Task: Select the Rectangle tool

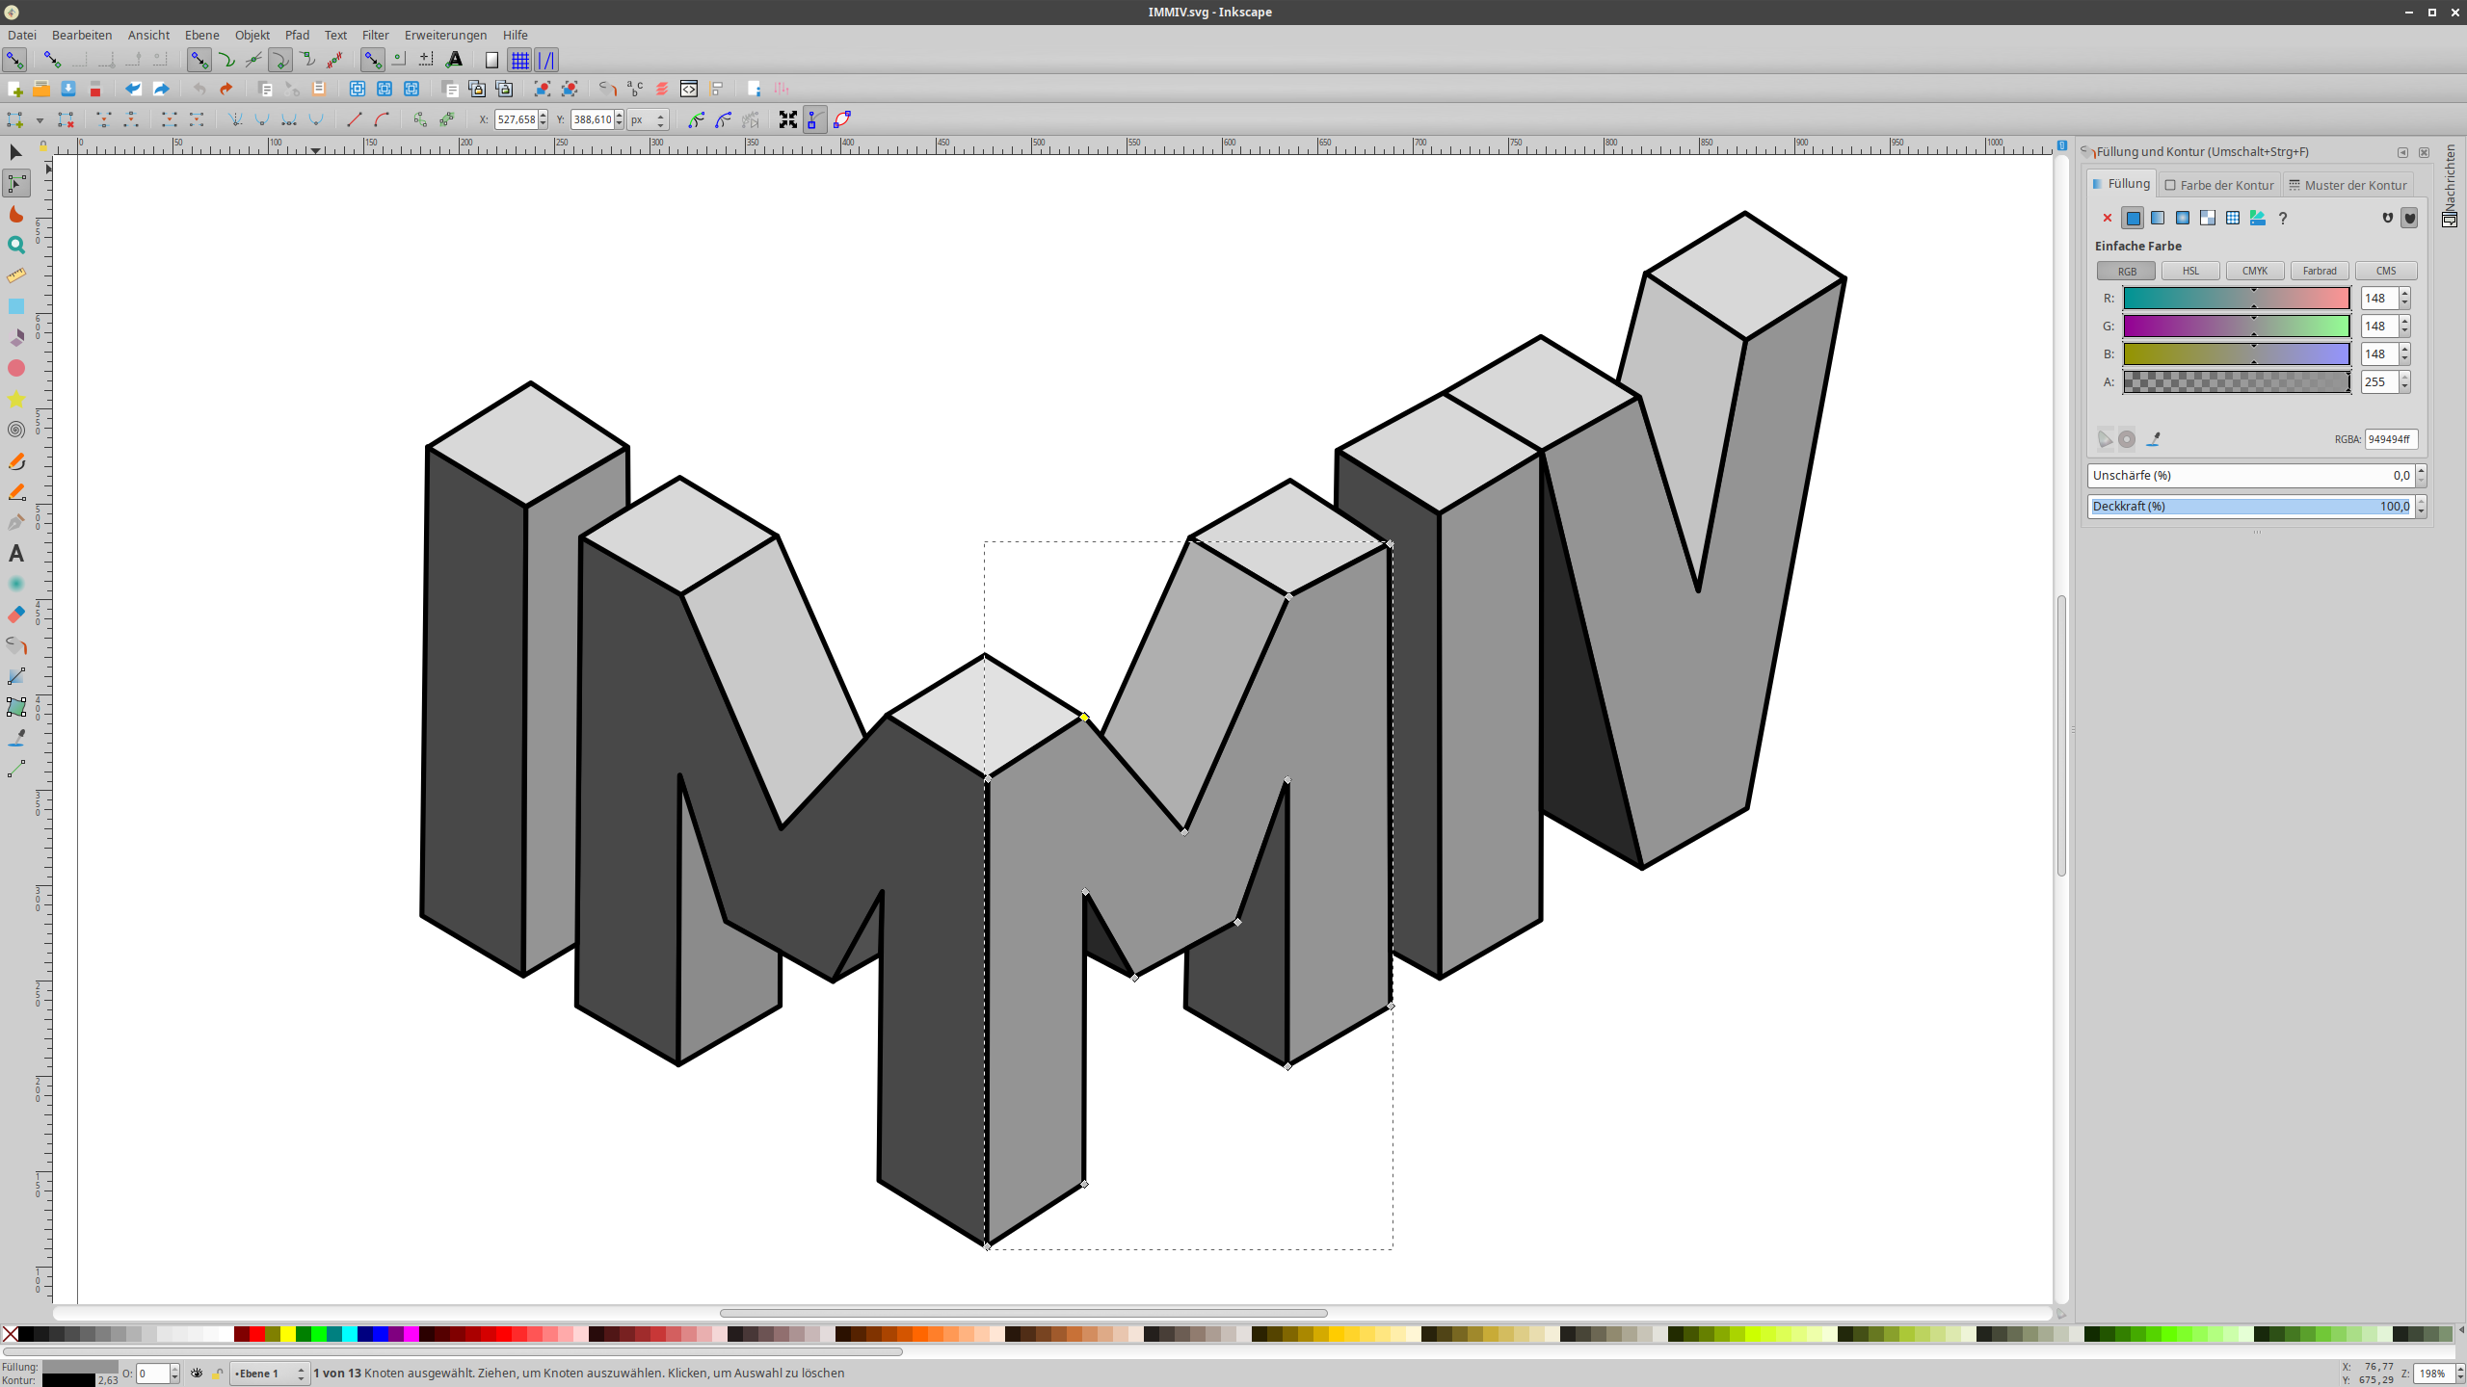Action: pos(15,306)
